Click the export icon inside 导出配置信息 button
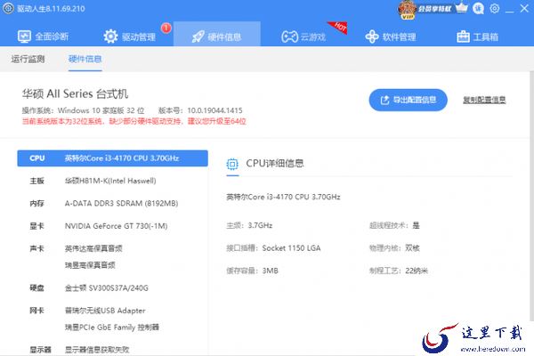Viewport: 534px width, 356px height. [x=384, y=100]
